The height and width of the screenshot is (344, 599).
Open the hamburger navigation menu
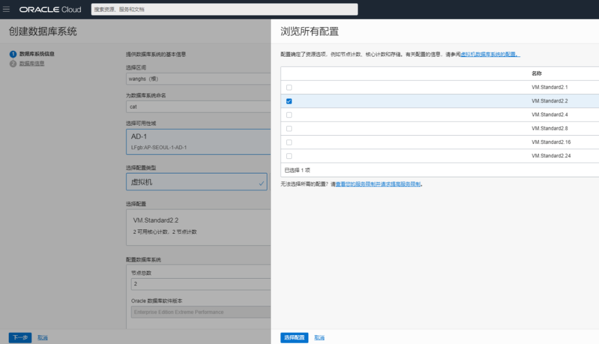click(7, 9)
